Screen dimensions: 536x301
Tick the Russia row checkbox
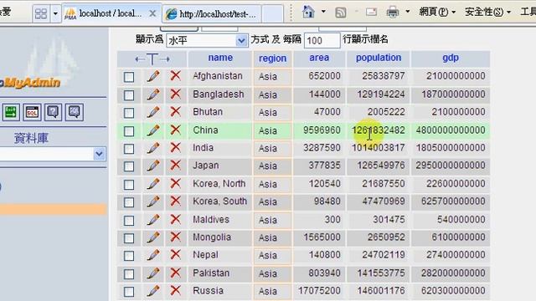[x=129, y=292]
